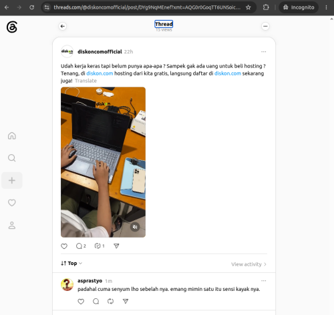Translate the post text
The image size is (334, 315).
(x=86, y=81)
